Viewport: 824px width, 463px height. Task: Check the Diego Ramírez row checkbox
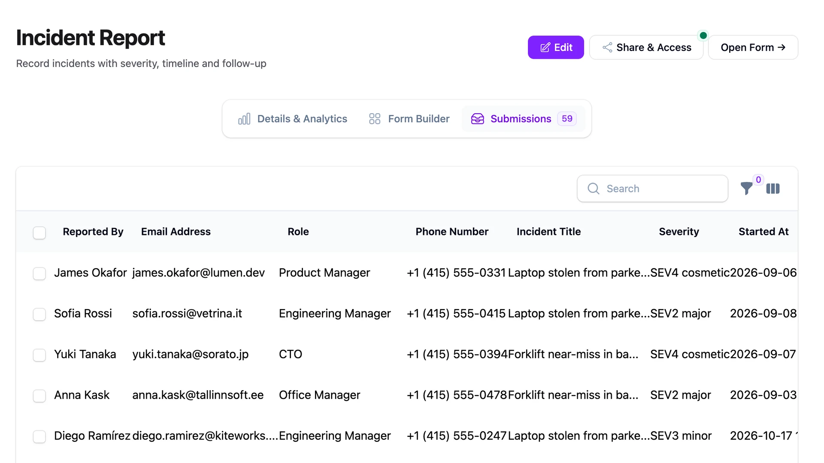click(39, 436)
